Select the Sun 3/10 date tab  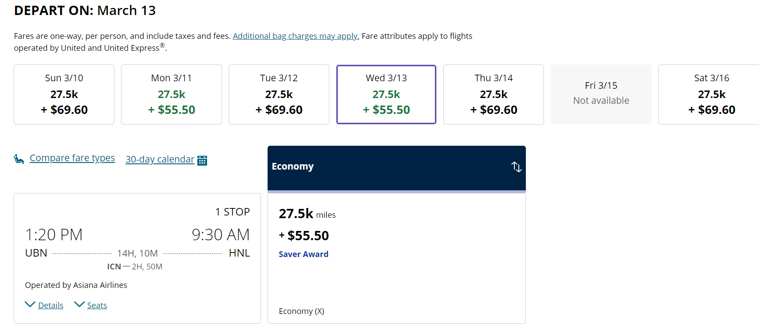coord(64,95)
